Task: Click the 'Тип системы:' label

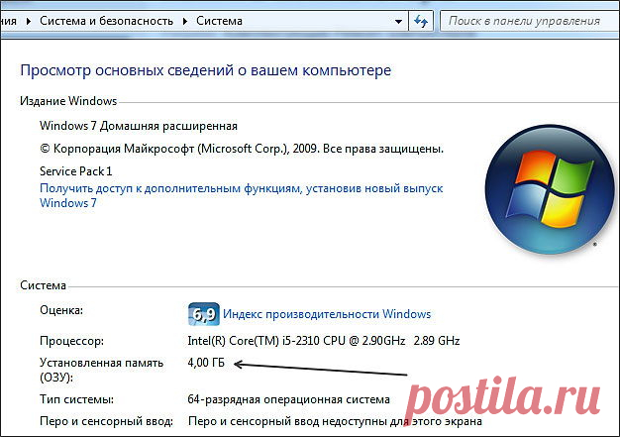Action: [76, 399]
